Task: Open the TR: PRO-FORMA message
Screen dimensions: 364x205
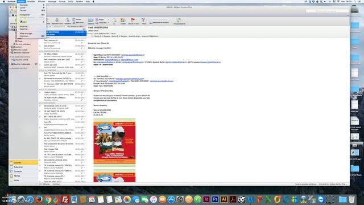Action: pos(63,55)
